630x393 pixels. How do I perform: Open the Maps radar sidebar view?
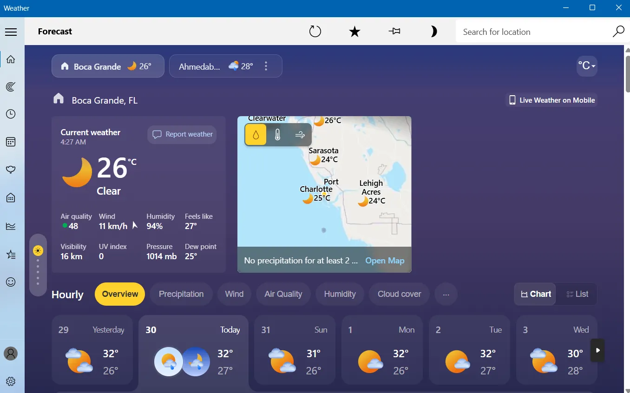click(11, 86)
